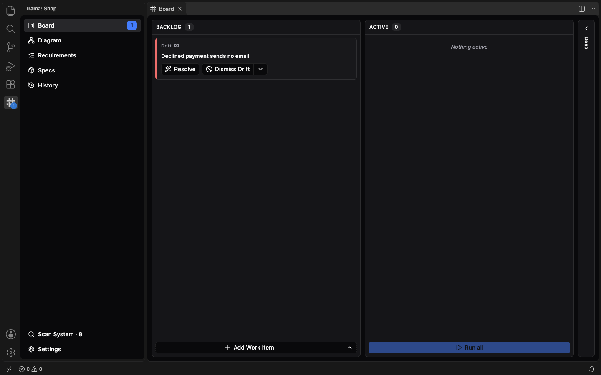Open Settings in Trama sidebar
Screen dimensions: 601x375
[82, 349]
